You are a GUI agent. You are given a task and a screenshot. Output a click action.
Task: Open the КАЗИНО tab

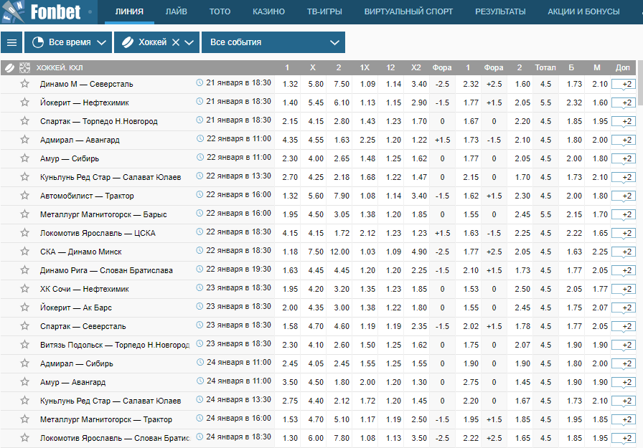[268, 11]
